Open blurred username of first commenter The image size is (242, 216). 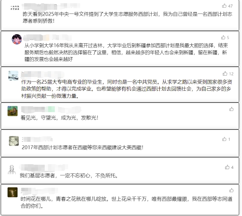tap(51, 6)
